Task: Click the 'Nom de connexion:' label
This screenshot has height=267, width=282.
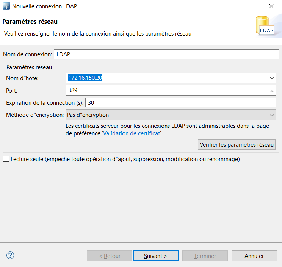Action: click(x=28, y=54)
